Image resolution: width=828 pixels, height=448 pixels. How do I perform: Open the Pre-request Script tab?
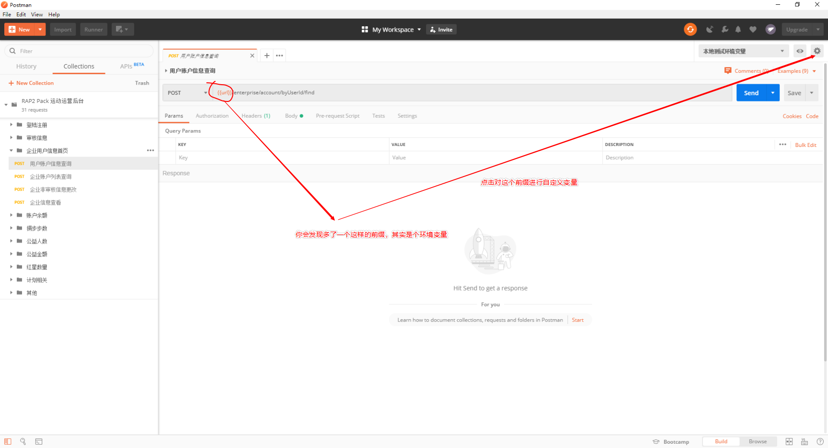(337, 115)
